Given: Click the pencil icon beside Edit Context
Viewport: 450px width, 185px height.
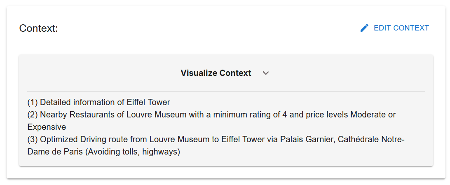Looking at the screenshot, I should tap(364, 28).
